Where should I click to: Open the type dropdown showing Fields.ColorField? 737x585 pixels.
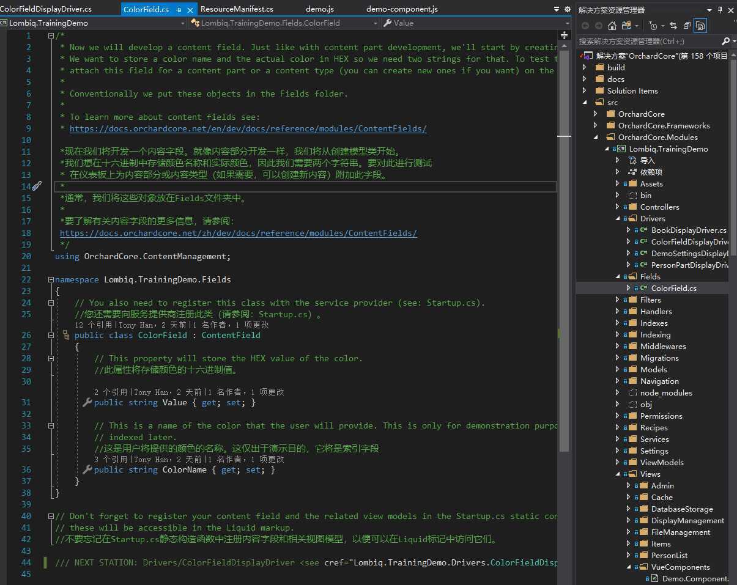coord(376,23)
